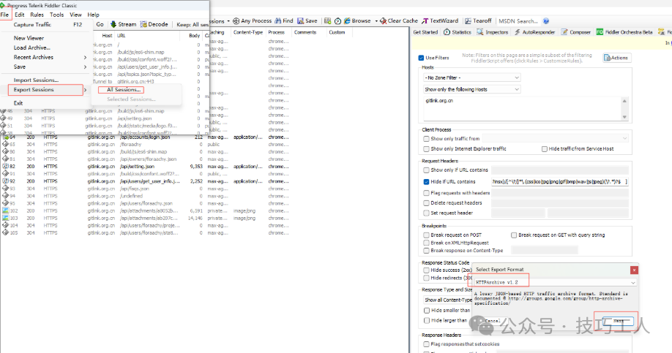The width and height of the screenshot is (672, 353).
Task: Click the diamond icon of session 65
Action: click(6, 144)
